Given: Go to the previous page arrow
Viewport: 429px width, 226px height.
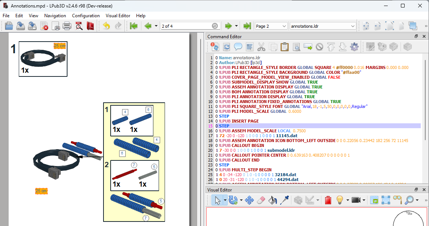Looking at the screenshot, I should pos(148,26).
